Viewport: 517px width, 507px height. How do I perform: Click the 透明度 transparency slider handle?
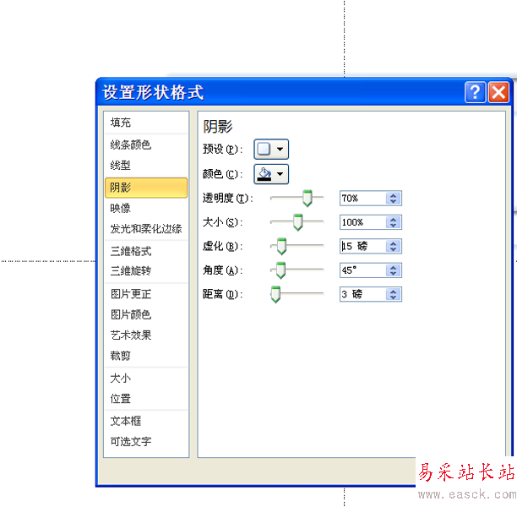[307, 199]
